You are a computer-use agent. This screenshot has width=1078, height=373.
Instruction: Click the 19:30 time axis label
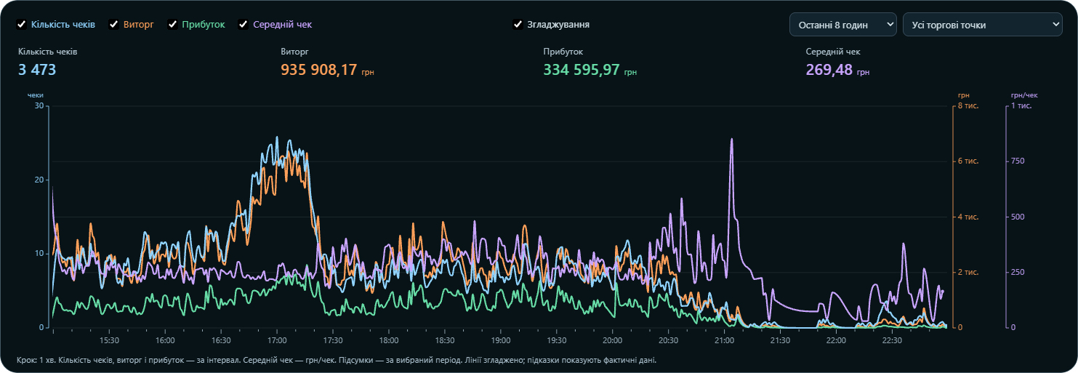pos(557,340)
